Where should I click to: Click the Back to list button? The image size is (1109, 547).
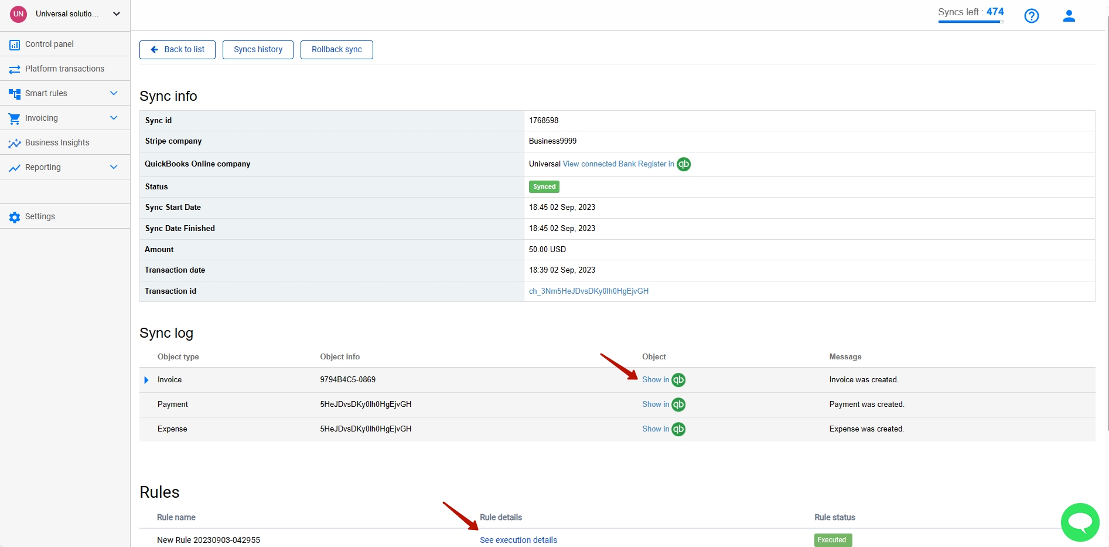(x=177, y=49)
